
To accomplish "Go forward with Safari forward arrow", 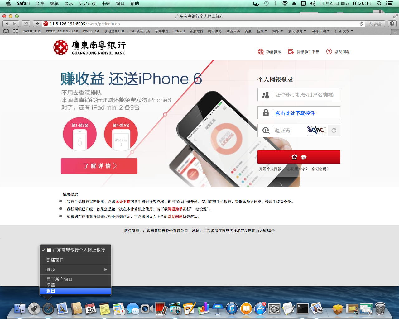I will pos(15,24).
